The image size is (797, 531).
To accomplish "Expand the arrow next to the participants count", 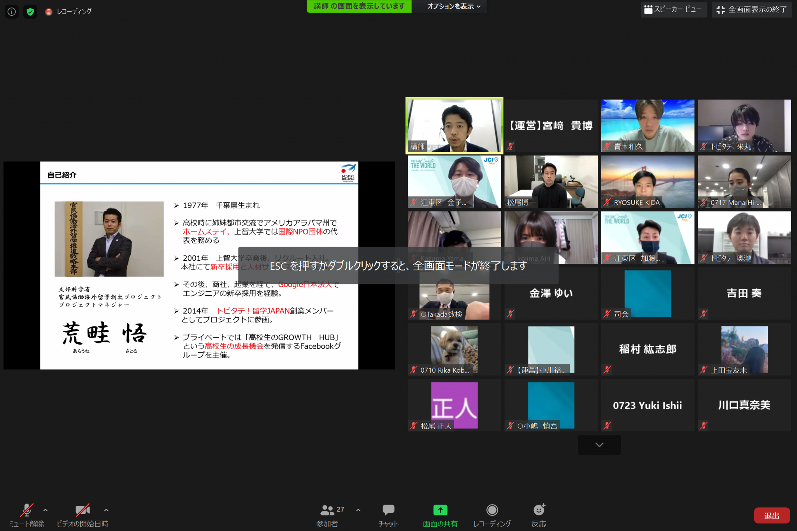I will [x=358, y=510].
